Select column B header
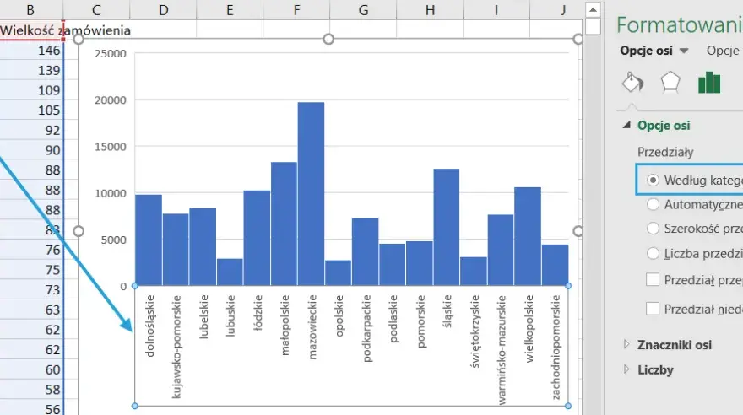The width and height of the screenshot is (743, 415). pos(31,9)
